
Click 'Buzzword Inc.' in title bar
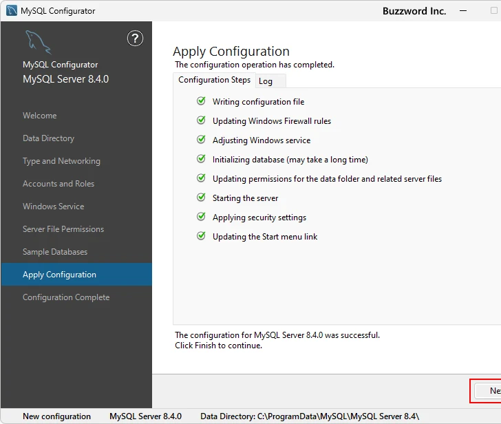pyautogui.click(x=414, y=11)
